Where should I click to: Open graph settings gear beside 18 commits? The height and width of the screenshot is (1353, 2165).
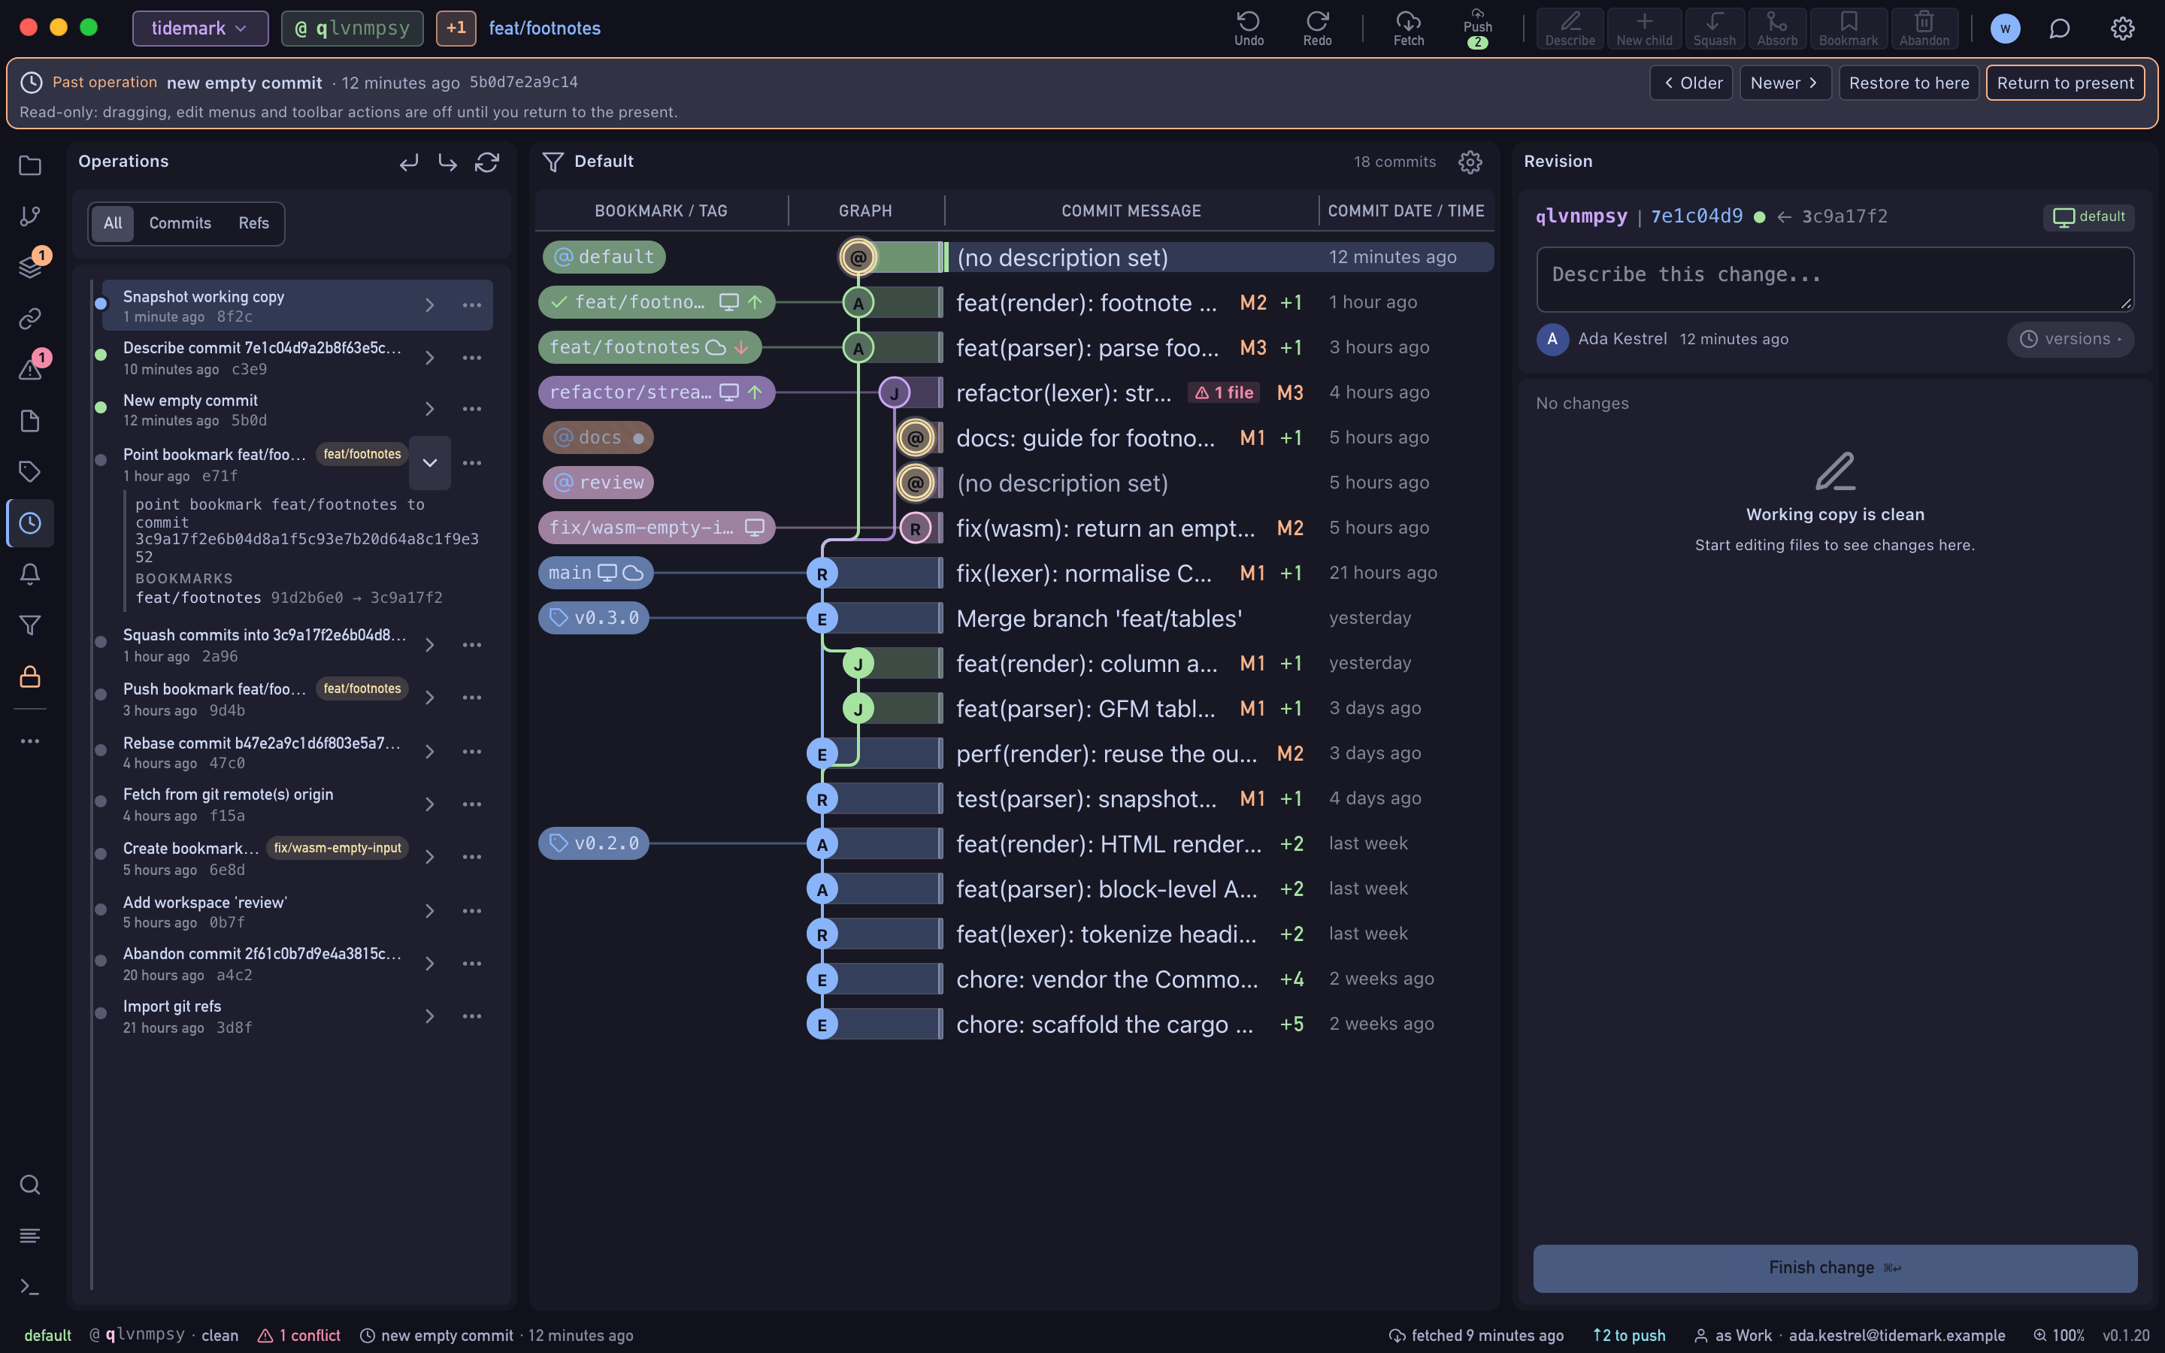(1470, 162)
